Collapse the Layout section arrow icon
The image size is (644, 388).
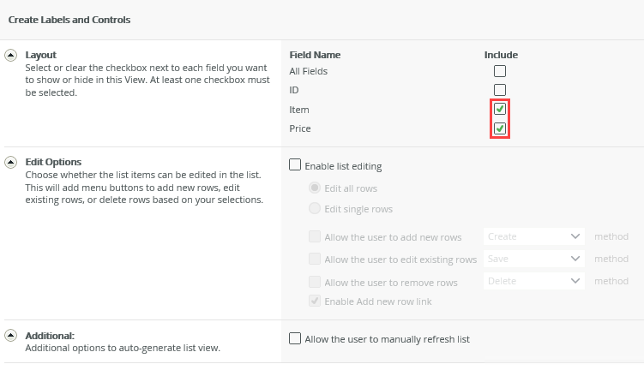pos(11,55)
